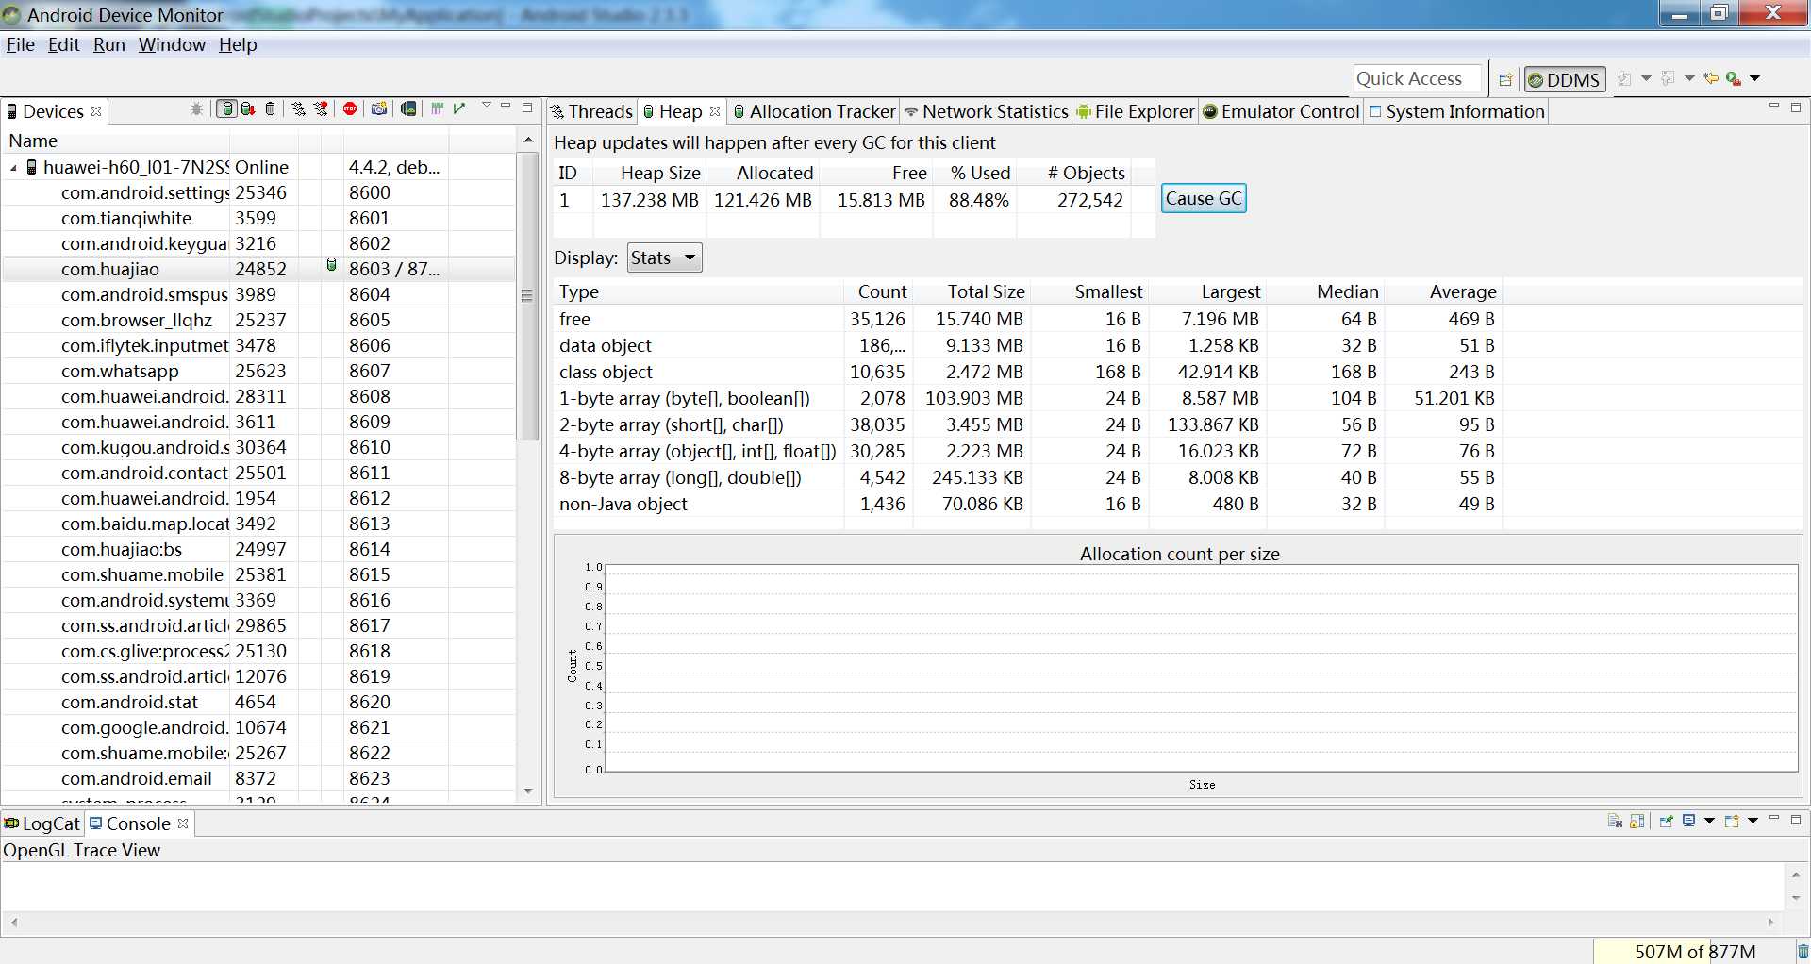Select the com.whatsapp process row
This screenshot has height=964, width=1811.
tap(258, 371)
